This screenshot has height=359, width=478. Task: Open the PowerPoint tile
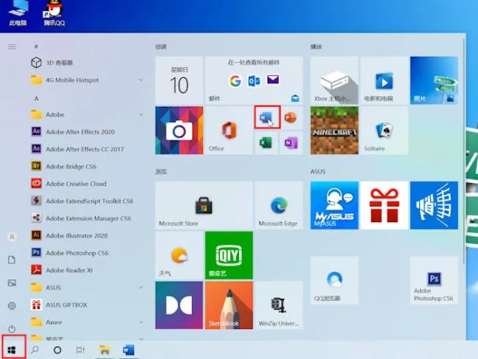[x=290, y=118]
